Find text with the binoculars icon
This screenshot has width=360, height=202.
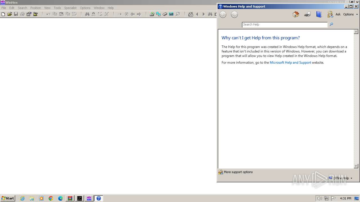87,14
